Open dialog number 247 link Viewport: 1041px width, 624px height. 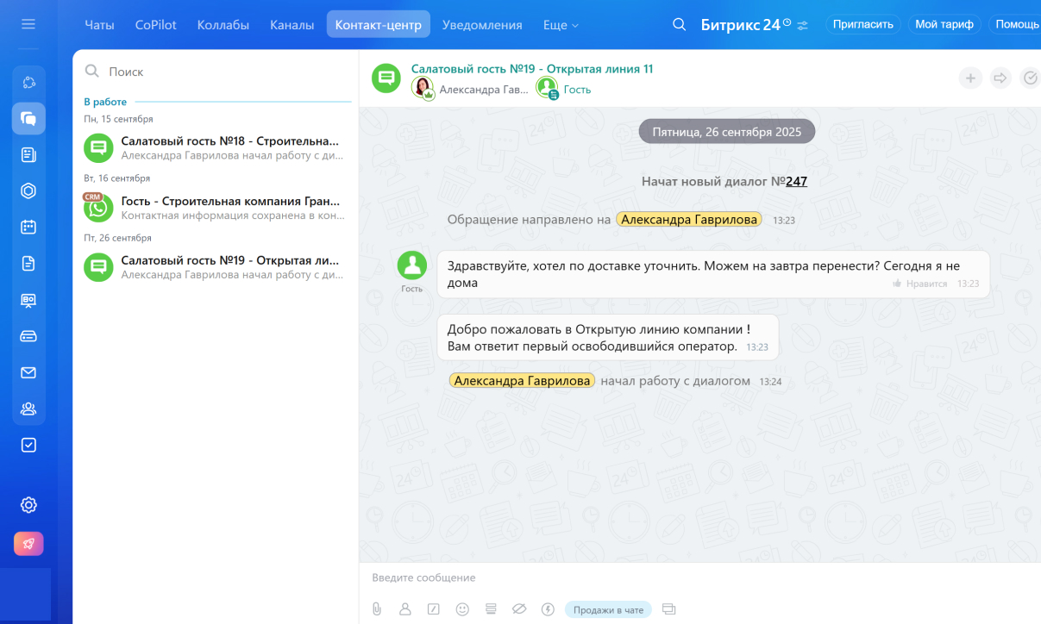[x=796, y=181]
